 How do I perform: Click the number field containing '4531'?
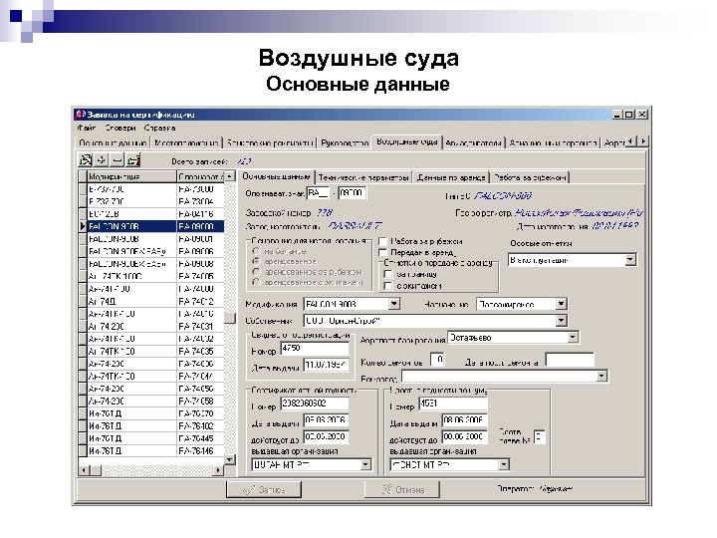[x=453, y=403]
